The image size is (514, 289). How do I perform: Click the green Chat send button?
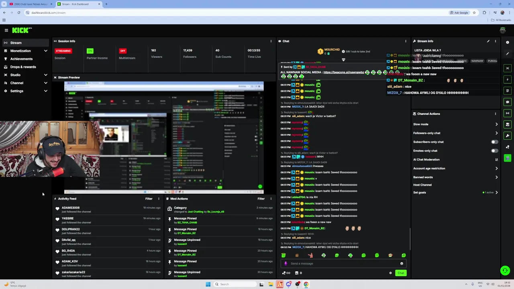(x=401, y=273)
